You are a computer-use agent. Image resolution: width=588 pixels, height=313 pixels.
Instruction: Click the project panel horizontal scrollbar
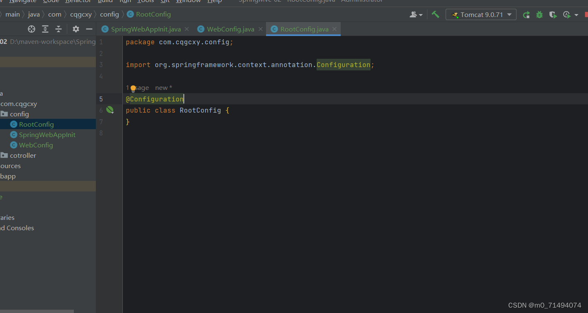pyautogui.click(x=37, y=311)
